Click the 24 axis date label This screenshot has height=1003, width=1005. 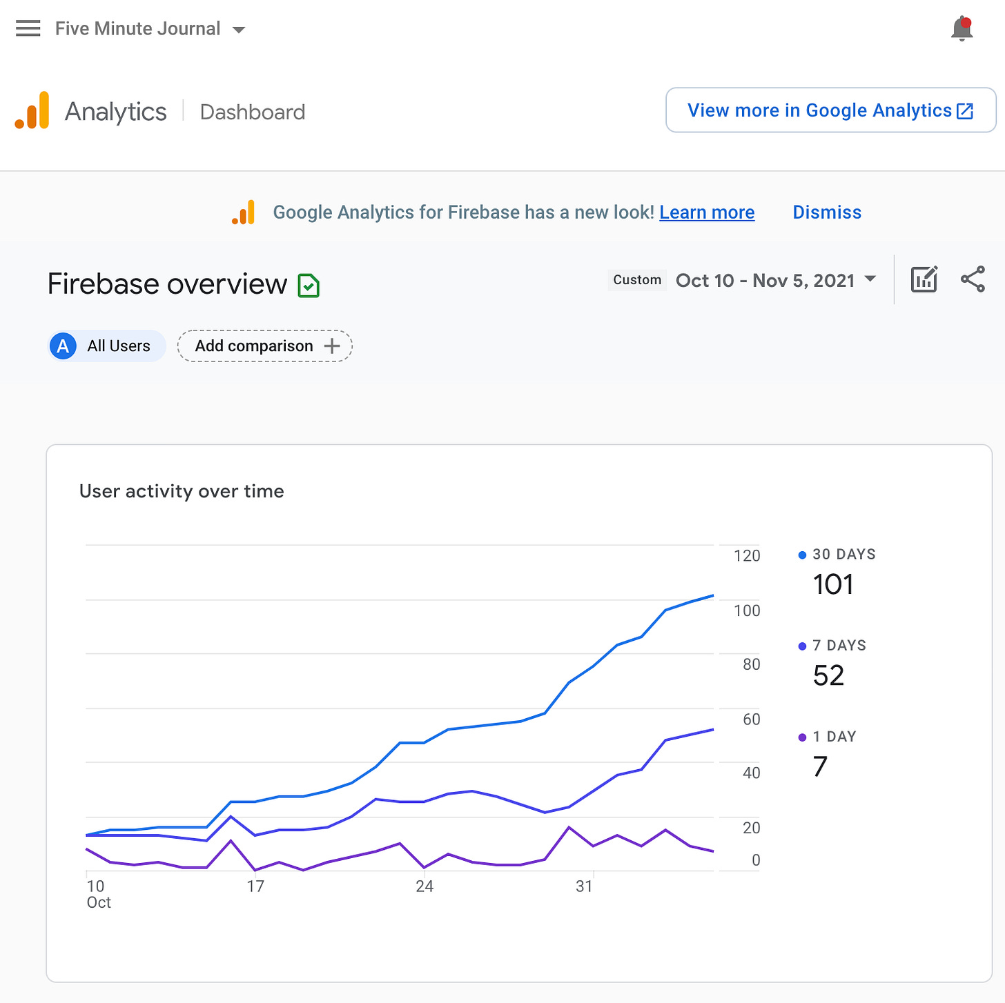coord(425,886)
